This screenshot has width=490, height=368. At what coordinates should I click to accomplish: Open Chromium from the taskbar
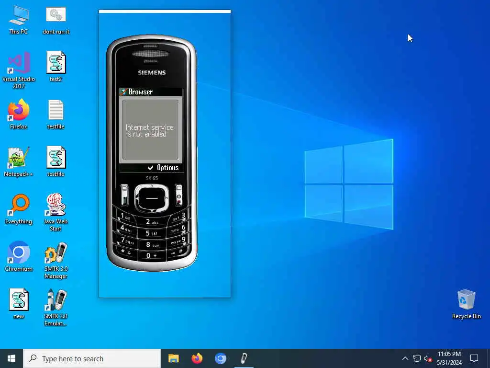220,358
